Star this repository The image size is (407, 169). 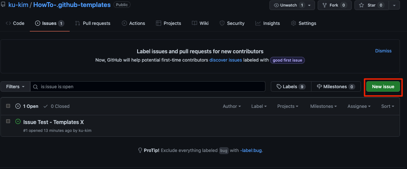(x=372, y=5)
